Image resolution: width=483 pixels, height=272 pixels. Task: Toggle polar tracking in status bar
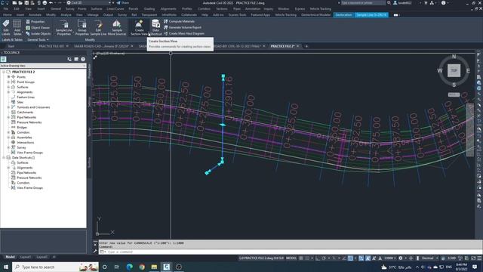pyautogui.click(x=324, y=258)
